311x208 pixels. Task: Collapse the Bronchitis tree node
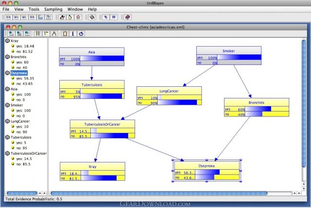[x=7, y=57]
